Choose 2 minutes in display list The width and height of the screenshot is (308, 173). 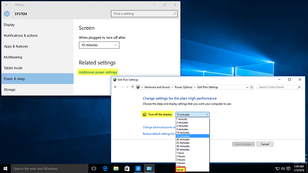pos(193,123)
